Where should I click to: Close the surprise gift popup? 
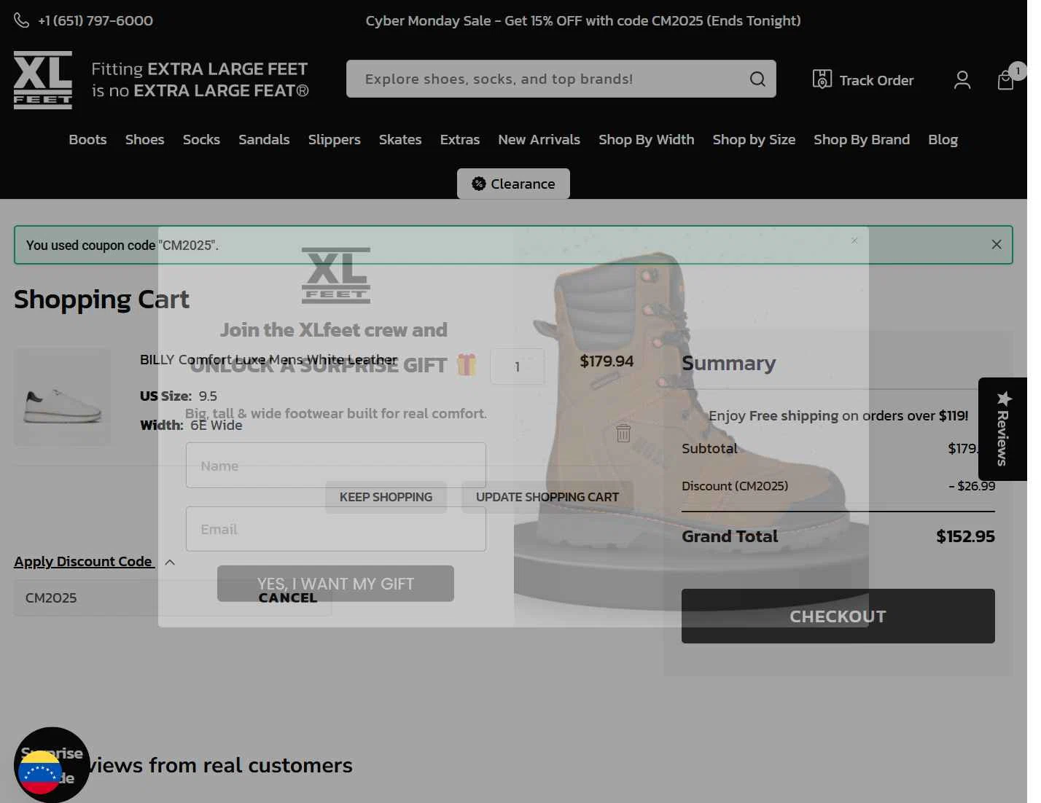pos(854,240)
